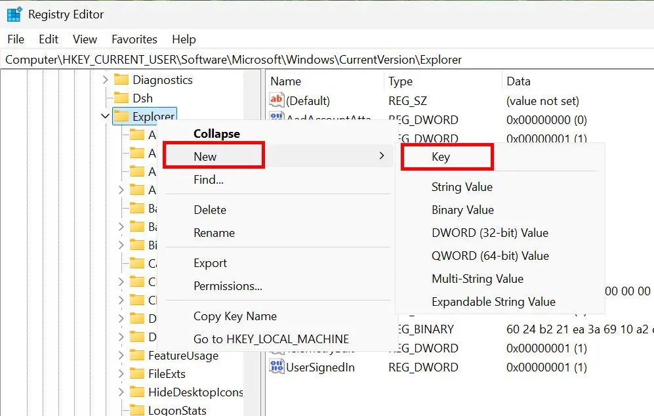
Task: Open the Help menu
Action: (184, 39)
